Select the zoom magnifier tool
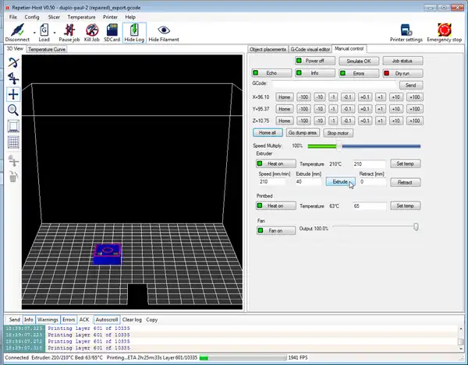This screenshot has width=468, height=365. pos(13,110)
